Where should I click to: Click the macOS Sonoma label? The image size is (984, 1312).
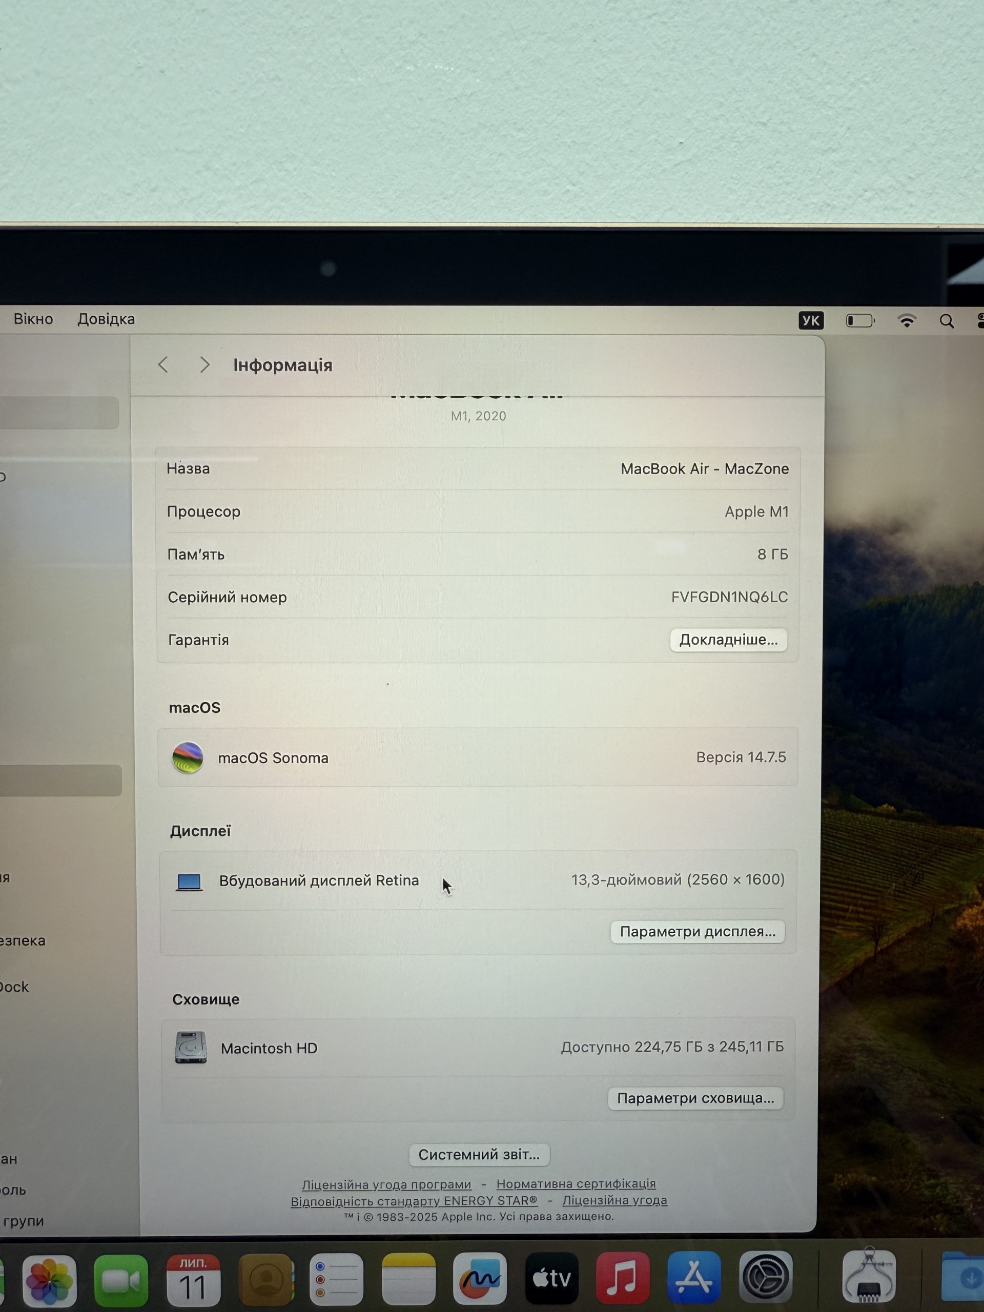click(273, 758)
